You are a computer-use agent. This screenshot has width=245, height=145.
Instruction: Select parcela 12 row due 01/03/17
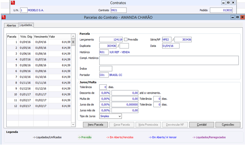[x=39, y=106]
